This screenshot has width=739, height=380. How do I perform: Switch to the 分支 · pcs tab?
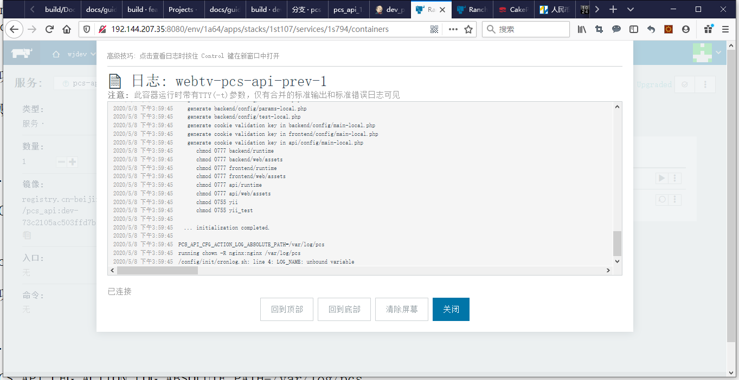coord(307,9)
